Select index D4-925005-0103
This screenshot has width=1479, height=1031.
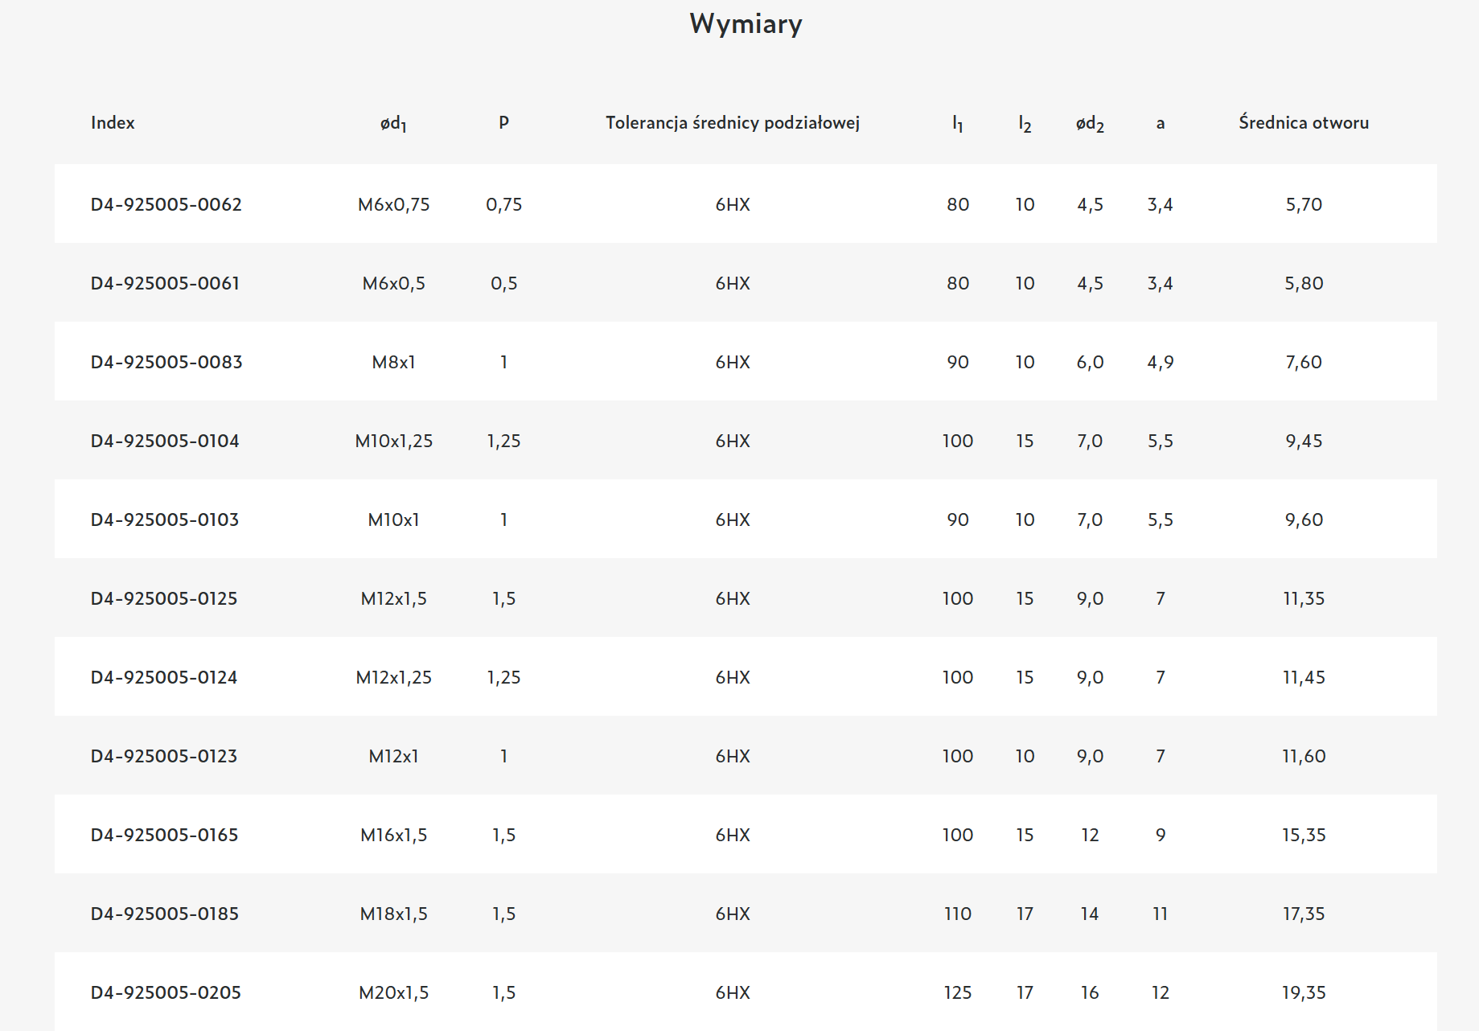pyautogui.click(x=165, y=520)
